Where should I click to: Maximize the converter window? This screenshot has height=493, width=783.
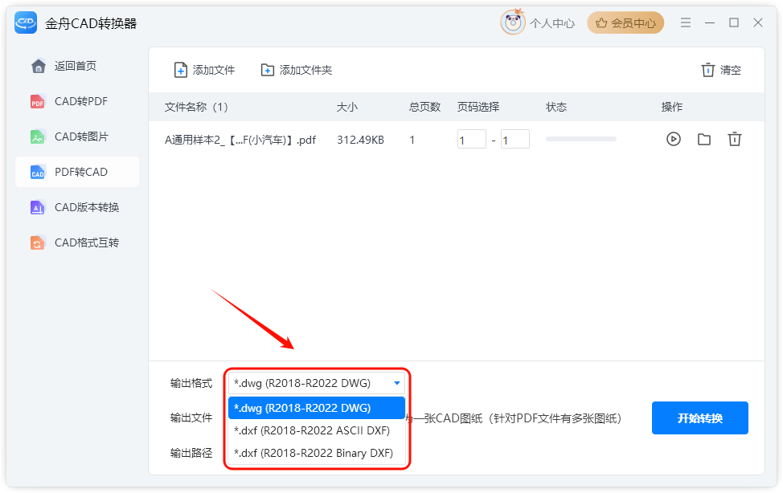(734, 22)
